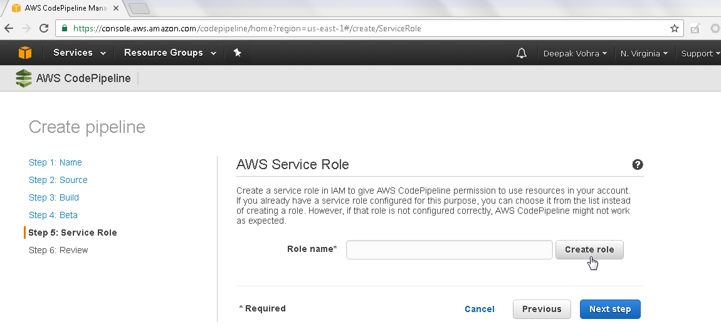This screenshot has width=721, height=324.
Task: Click the Previous button
Action: click(x=542, y=310)
